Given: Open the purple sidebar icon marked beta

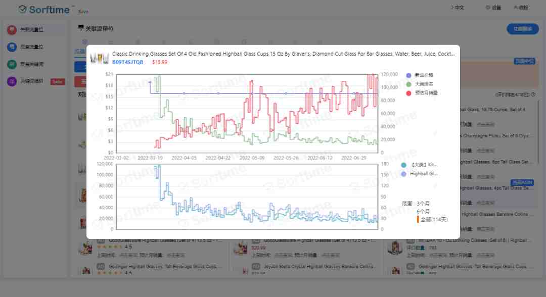Looking at the screenshot, I should click(12, 81).
